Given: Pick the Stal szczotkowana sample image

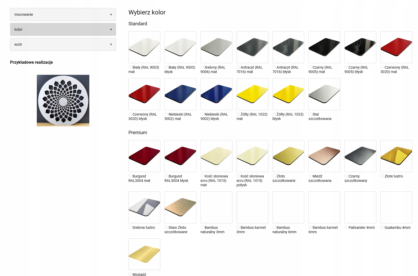Looking at the screenshot, I should pyautogui.click(x=324, y=94).
